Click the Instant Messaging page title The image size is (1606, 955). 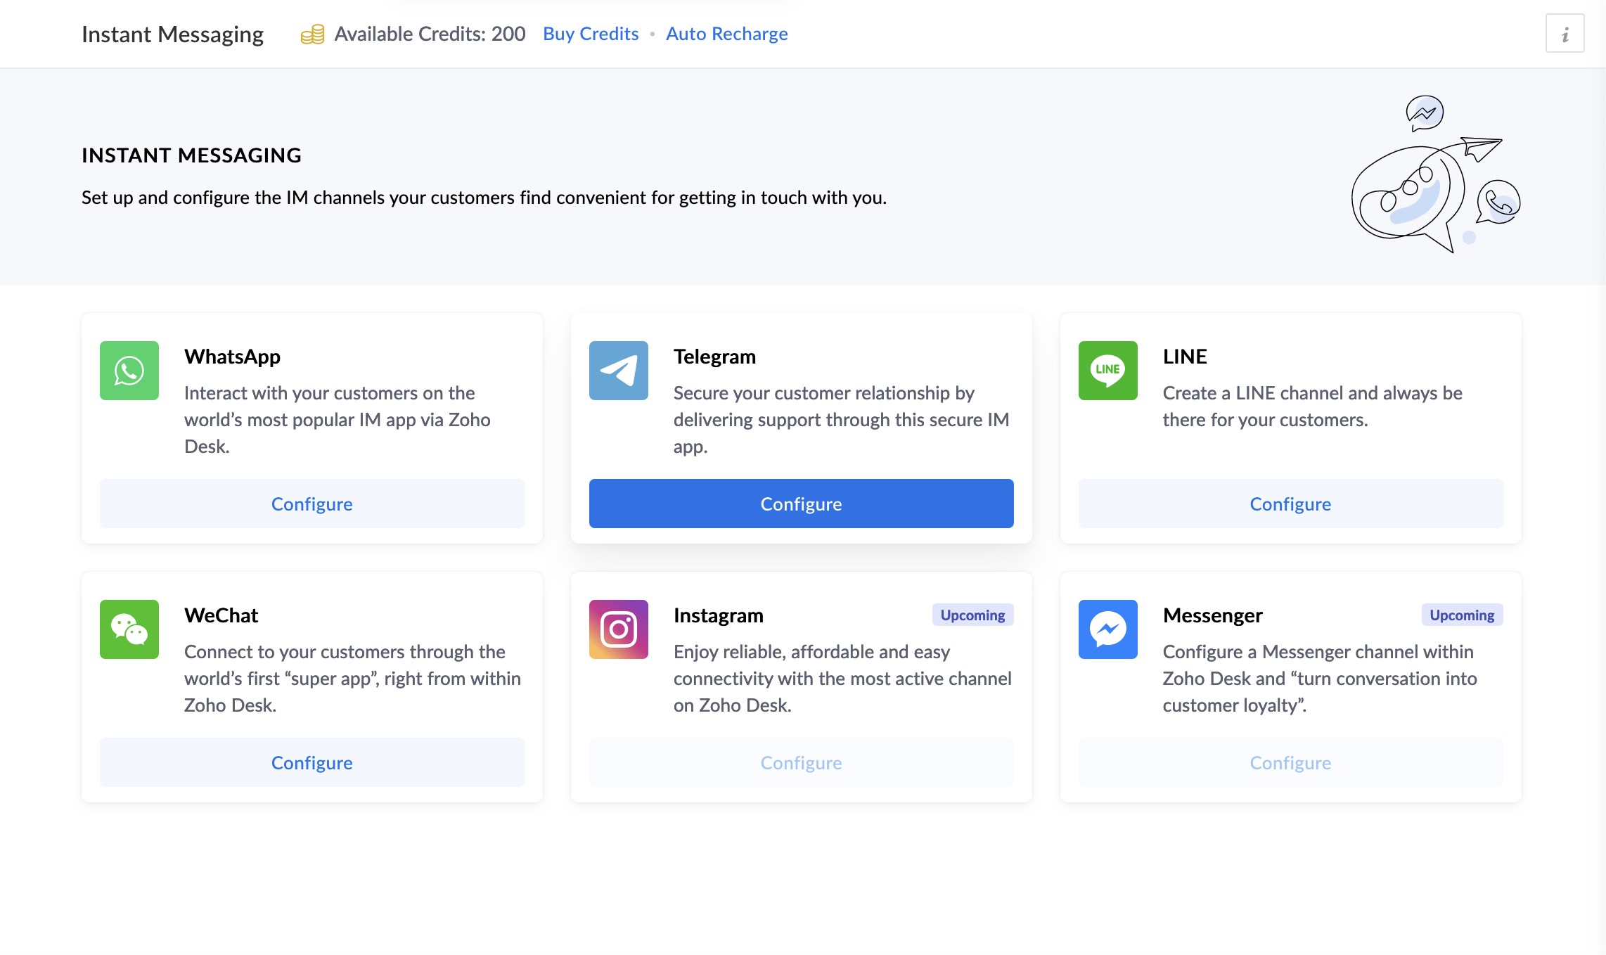(x=172, y=34)
